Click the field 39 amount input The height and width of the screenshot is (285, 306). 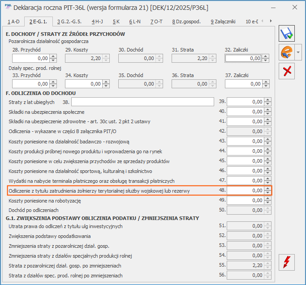click(246, 102)
